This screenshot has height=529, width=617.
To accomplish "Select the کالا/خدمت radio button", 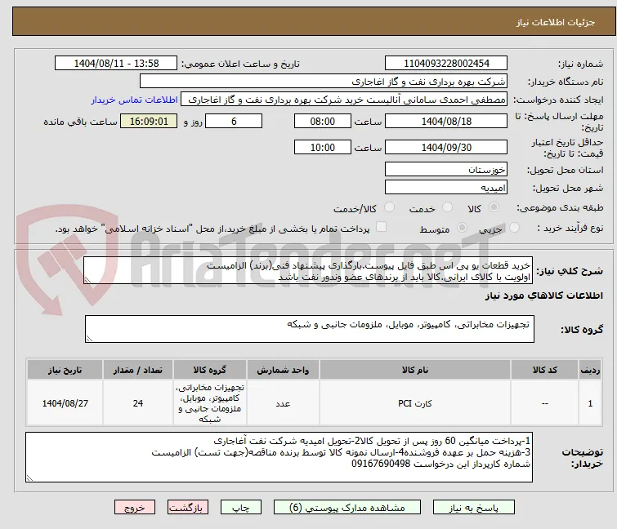I will tap(389, 207).
